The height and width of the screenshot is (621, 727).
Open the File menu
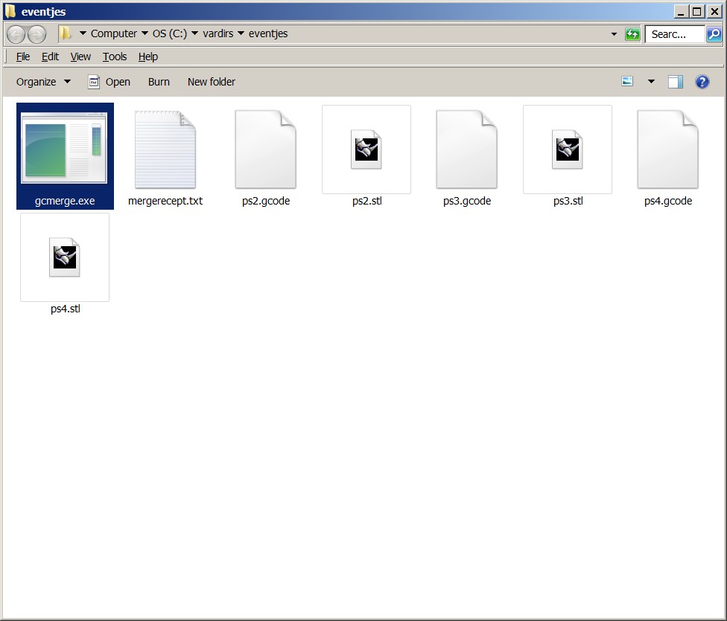pyautogui.click(x=22, y=57)
